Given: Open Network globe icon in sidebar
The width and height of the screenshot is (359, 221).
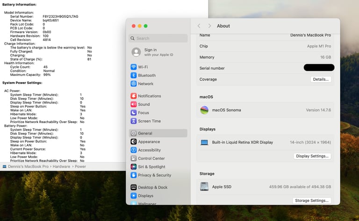Looking at the screenshot, I should pyautogui.click(x=134, y=84).
